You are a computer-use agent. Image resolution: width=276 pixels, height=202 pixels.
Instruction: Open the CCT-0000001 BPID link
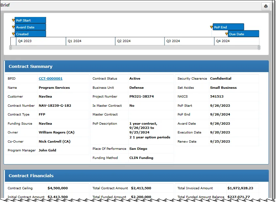point(51,79)
